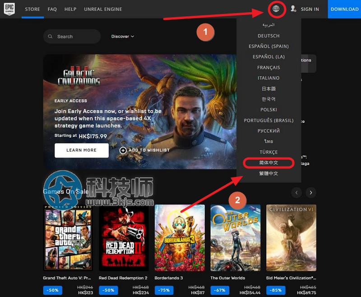The width and height of the screenshot is (361, 297).
Task: Focus the Search input field
Action: (x=72, y=37)
